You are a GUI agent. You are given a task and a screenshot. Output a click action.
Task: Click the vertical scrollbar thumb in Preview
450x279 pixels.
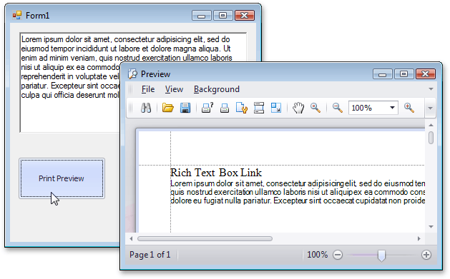pos(431,138)
